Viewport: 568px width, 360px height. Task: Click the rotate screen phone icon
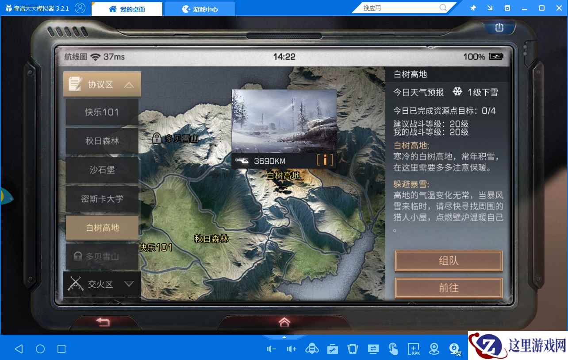pyautogui.click(x=353, y=349)
